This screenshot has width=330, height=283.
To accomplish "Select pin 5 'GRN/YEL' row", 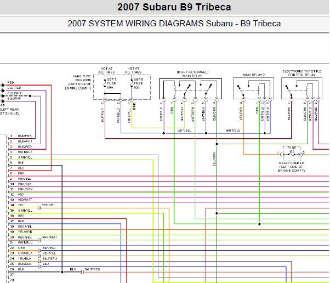I will (x=21, y=157).
